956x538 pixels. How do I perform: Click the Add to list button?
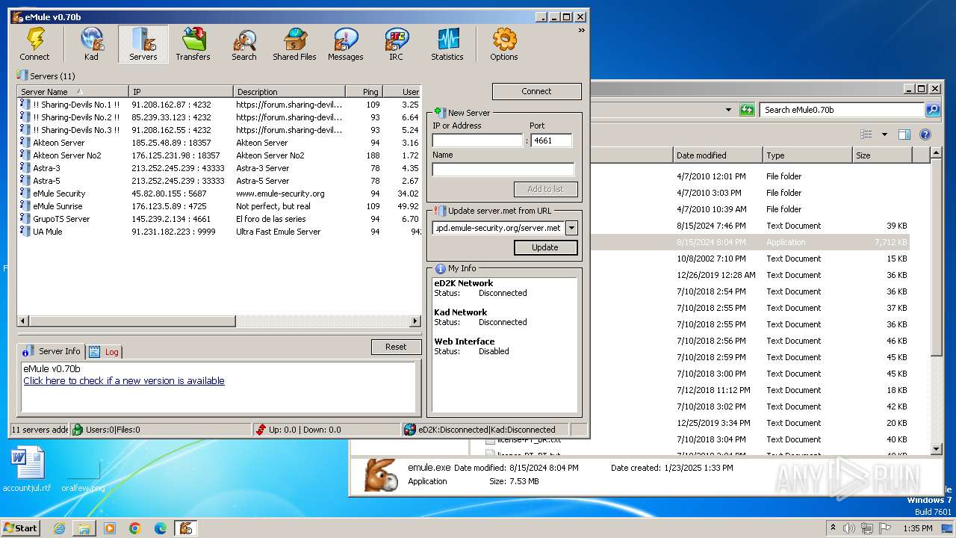[545, 189]
